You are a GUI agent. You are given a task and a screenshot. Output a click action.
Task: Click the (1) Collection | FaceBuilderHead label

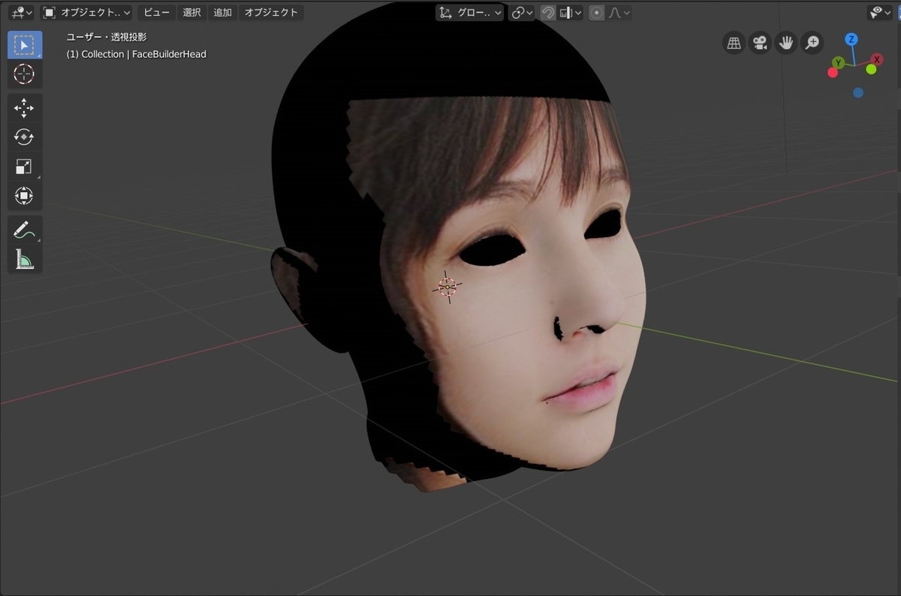137,54
